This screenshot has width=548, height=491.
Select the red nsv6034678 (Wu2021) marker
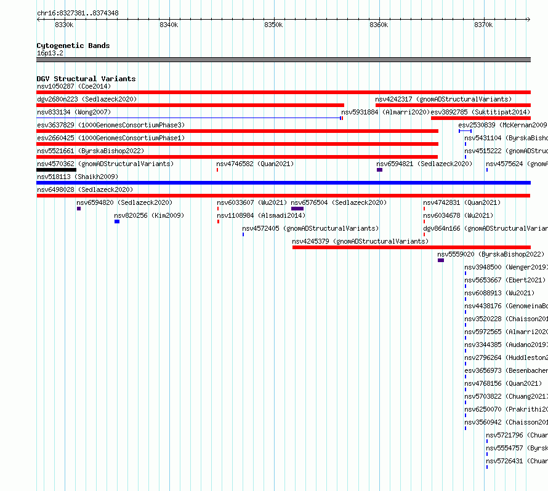[424, 222]
